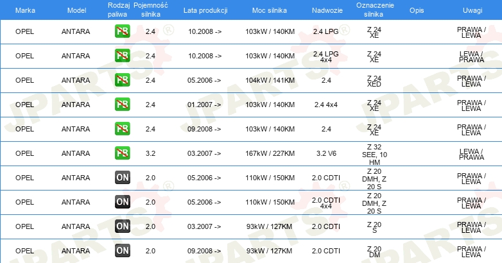Select the 2.4 4x4 body cell
The width and height of the screenshot is (502, 263).
point(326,105)
